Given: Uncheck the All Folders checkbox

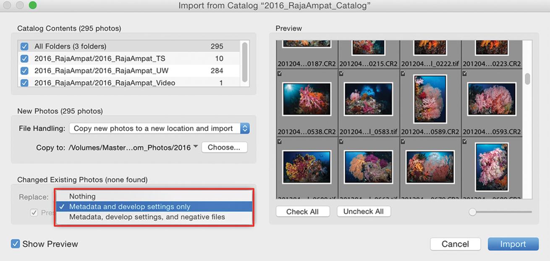Looking at the screenshot, I should point(24,47).
